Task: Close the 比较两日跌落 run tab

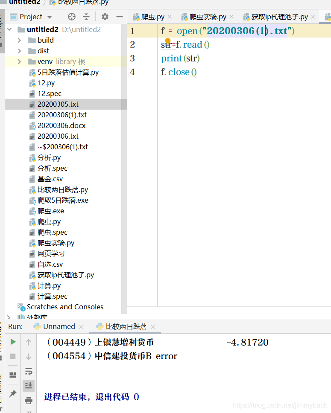Action: coord(153,327)
